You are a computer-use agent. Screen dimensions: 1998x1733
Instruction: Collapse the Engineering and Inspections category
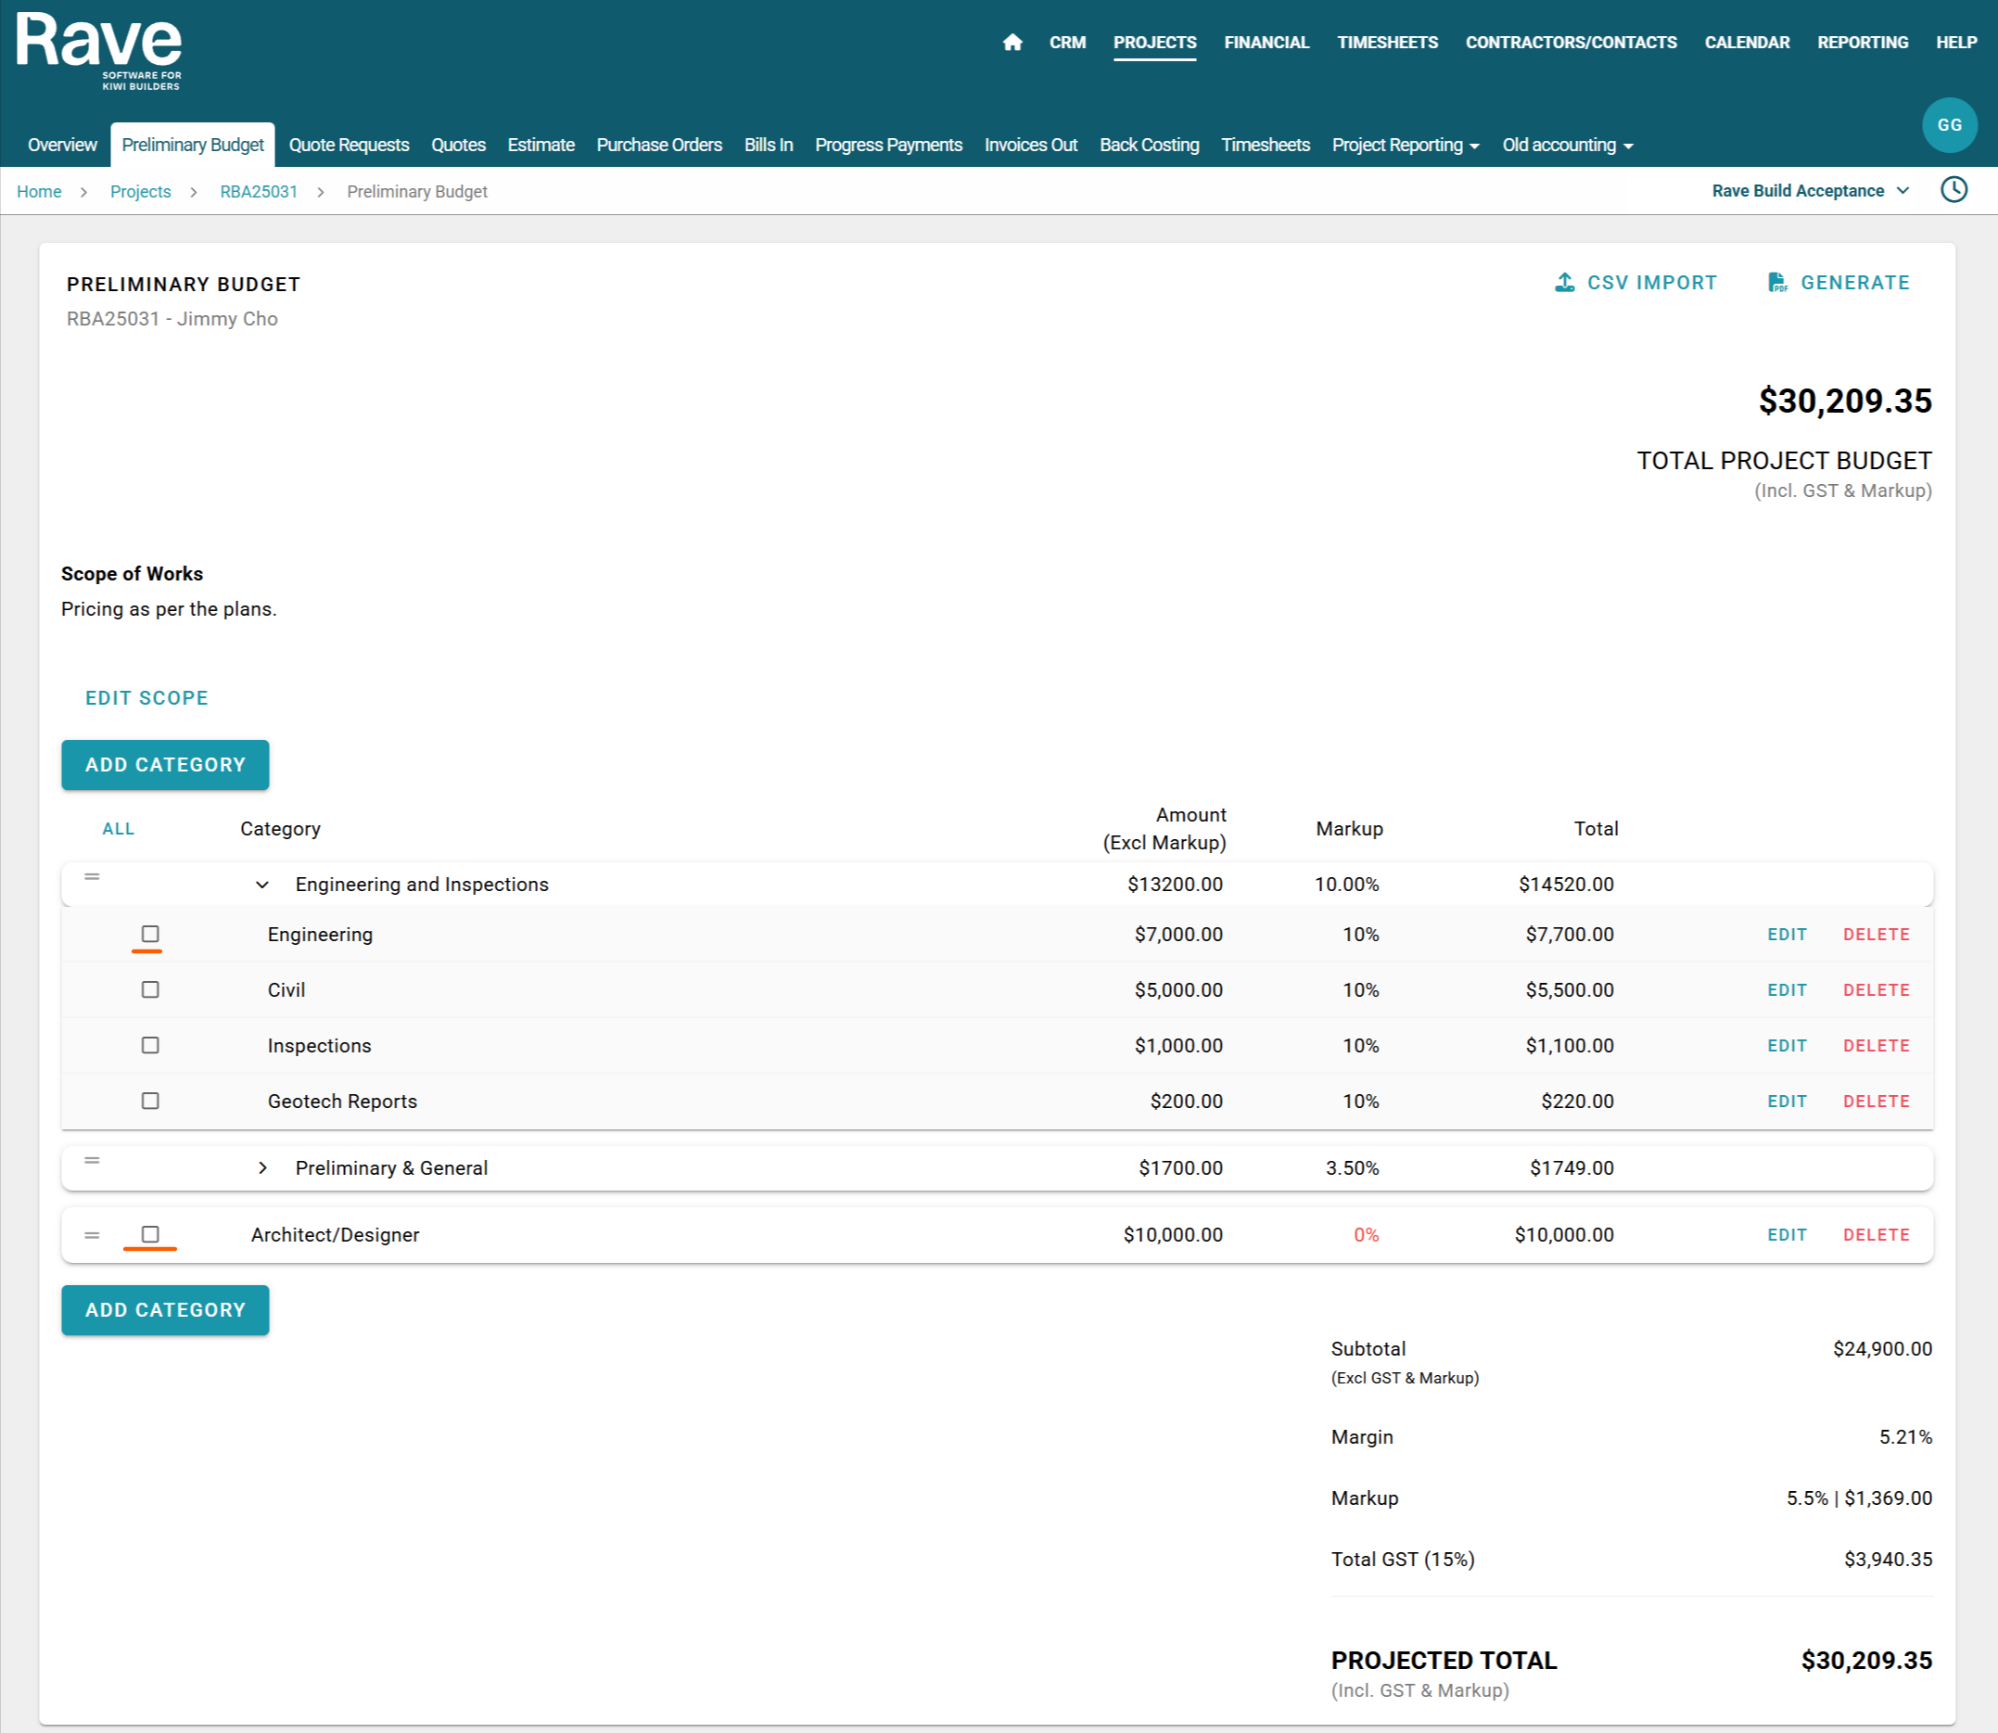[262, 885]
